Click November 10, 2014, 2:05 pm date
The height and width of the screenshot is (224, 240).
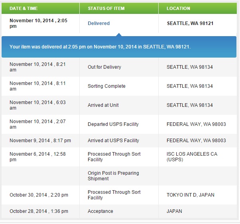38,23
